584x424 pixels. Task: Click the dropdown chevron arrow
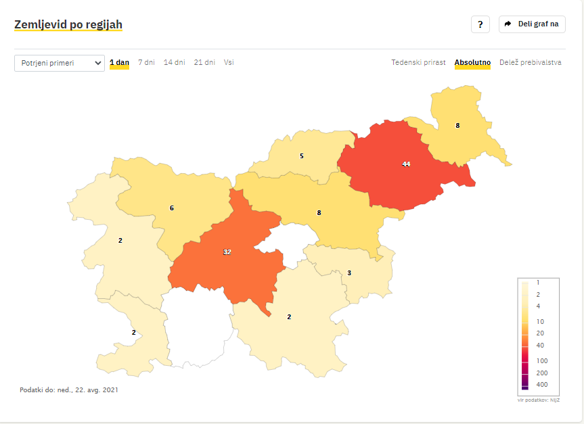tap(98, 63)
